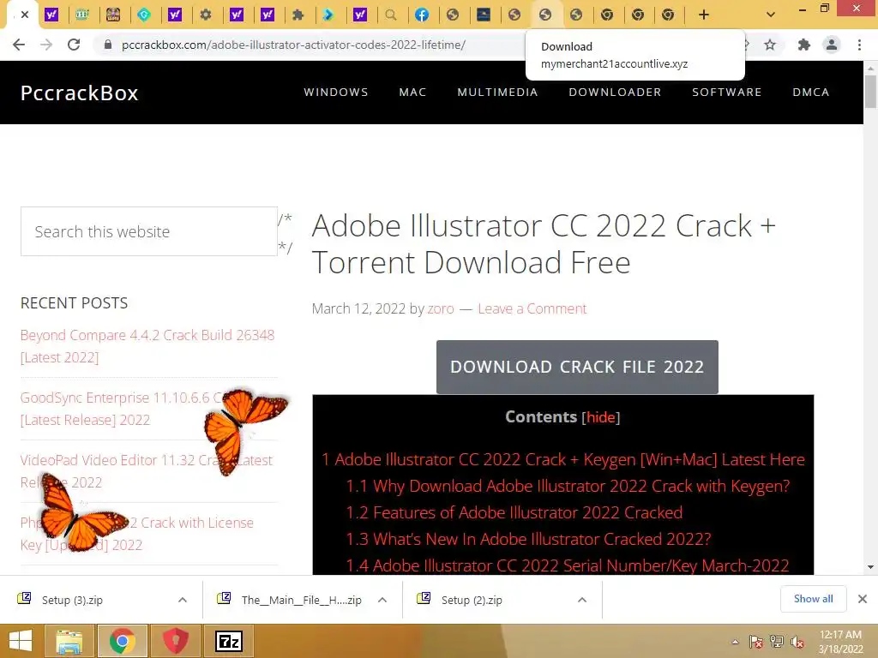Jump to section 1.4 Serial Number/Key March-2022
This screenshot has height=658, width=878.
tap(567, 565)
